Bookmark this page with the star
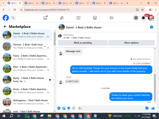 click(x=142, y=10)
